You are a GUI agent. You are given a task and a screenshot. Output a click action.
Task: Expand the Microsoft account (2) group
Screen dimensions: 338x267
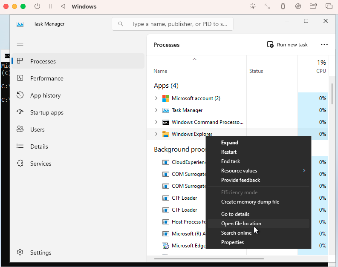pyautogui.click(x=156, y=98)
